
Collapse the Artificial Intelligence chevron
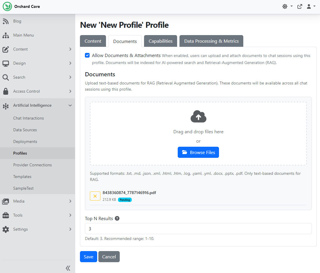pos(70,106)
